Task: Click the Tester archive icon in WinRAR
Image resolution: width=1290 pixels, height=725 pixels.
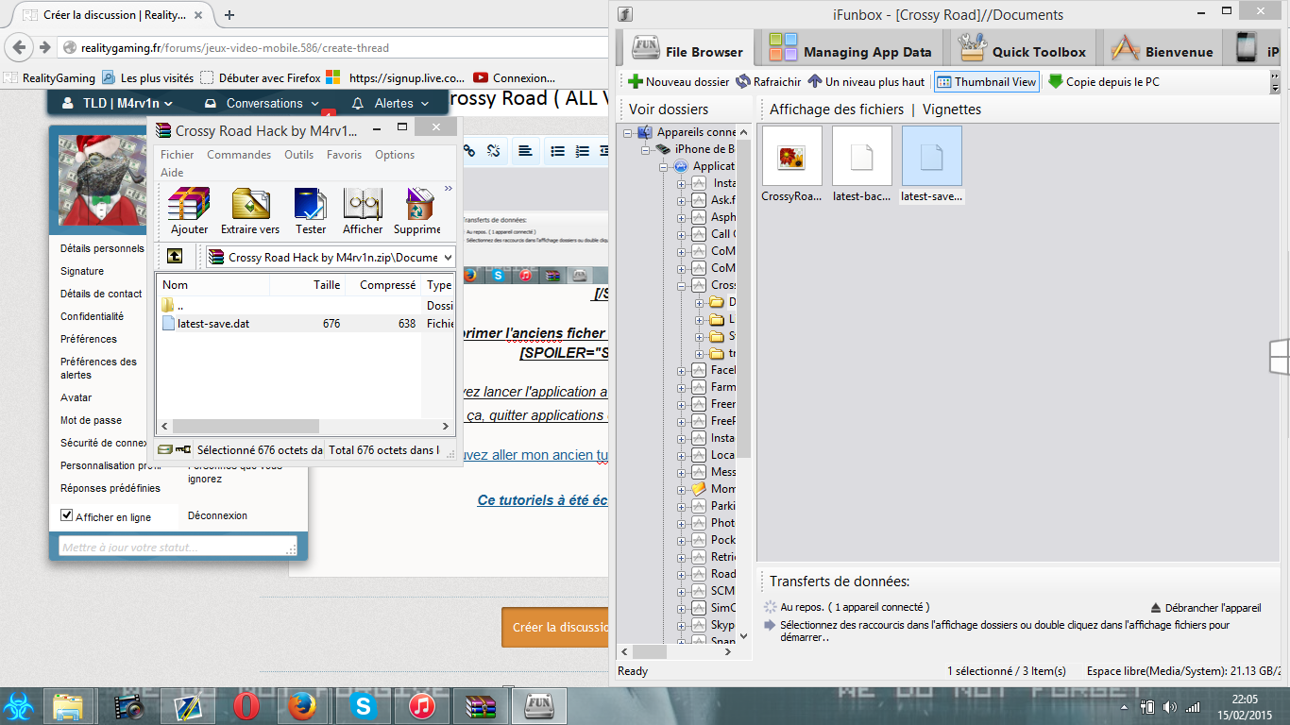Action: coord(311,211)
